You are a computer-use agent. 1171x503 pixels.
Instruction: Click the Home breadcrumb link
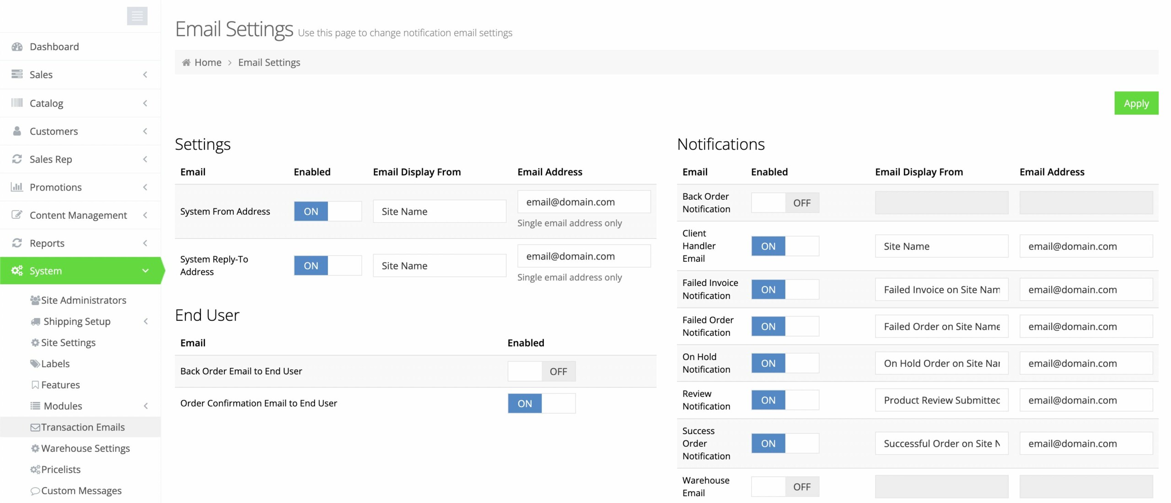208,63
